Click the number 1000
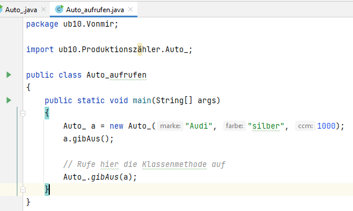This screenshot has width=353, height=211. 326,126
